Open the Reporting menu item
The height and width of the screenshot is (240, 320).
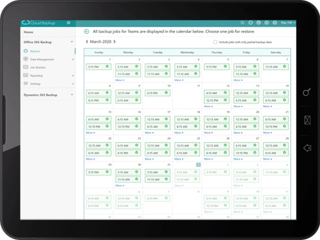[37, 75]
